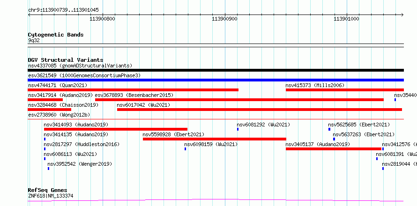Select the red bar under nsv4744171
The height and width of the screenshot is (206, 417).
133,90
